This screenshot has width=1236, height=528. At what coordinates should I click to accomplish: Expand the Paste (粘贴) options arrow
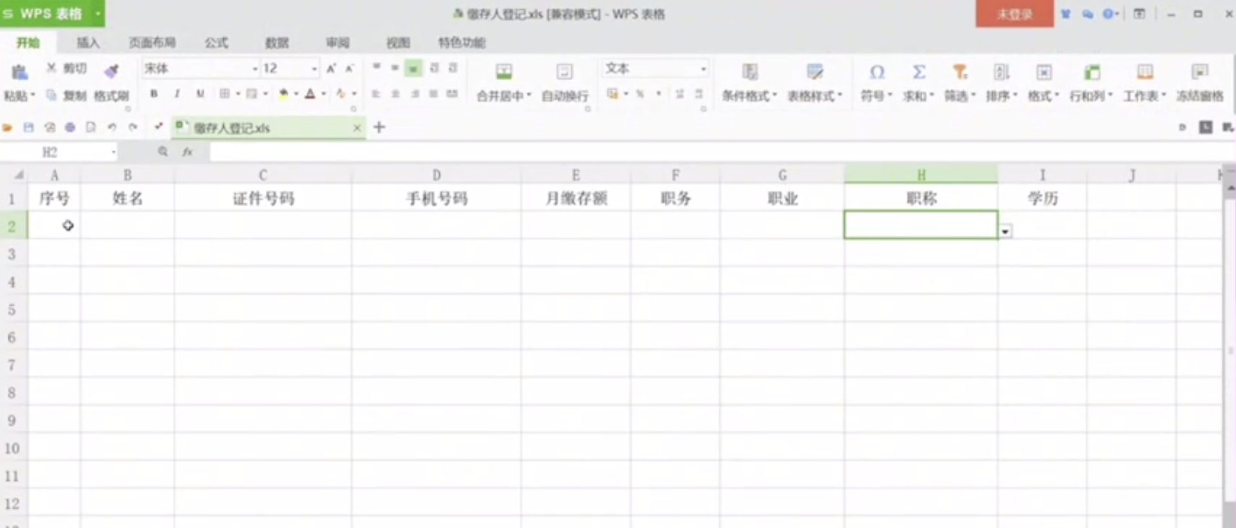click(x=33, y=96)
